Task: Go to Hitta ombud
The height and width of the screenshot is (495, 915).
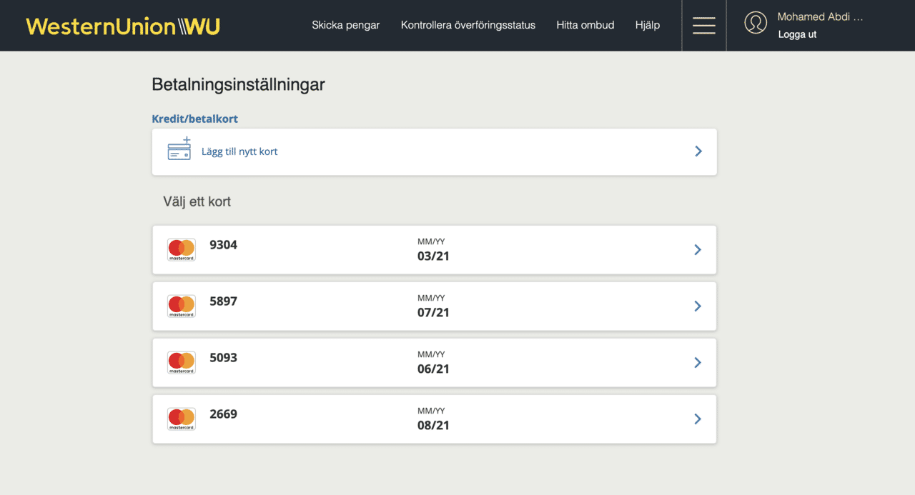Action: [x=585, y=24]
